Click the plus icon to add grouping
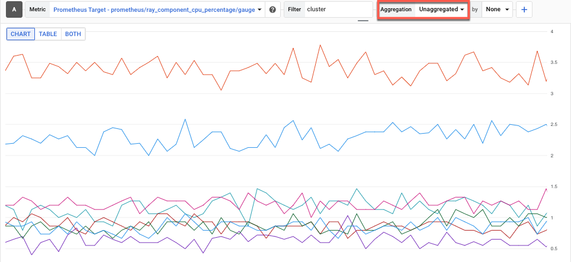This screenshot has width=571, height=262. pyautogui.click(x=524, y=10)
